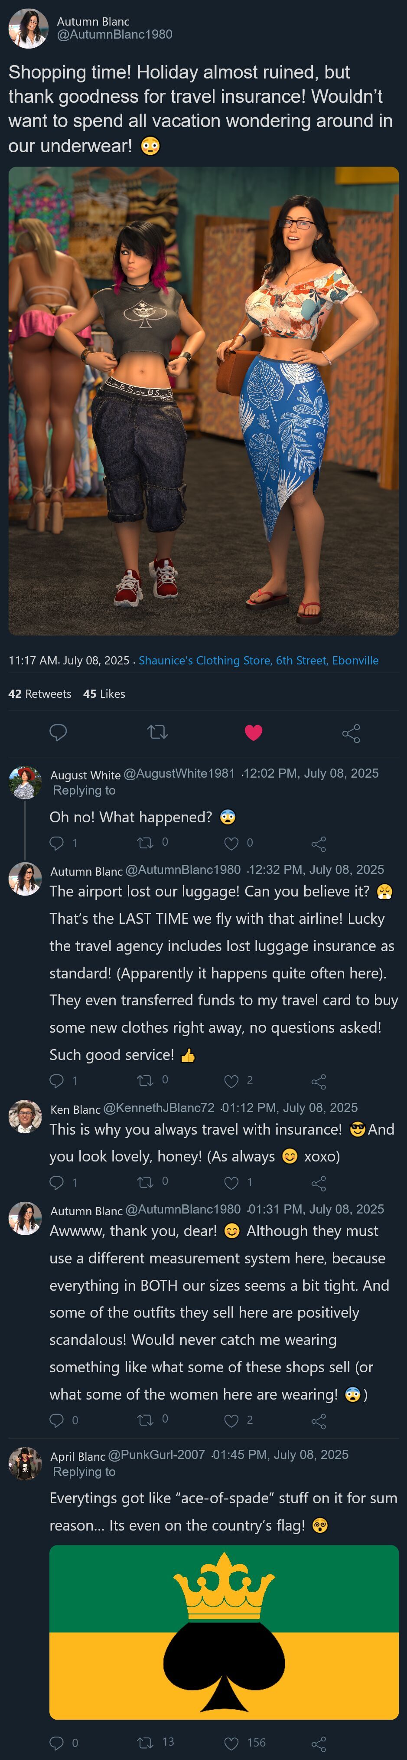
Task: Open Shaunice's Clothing Store location link
Action: 258,660
